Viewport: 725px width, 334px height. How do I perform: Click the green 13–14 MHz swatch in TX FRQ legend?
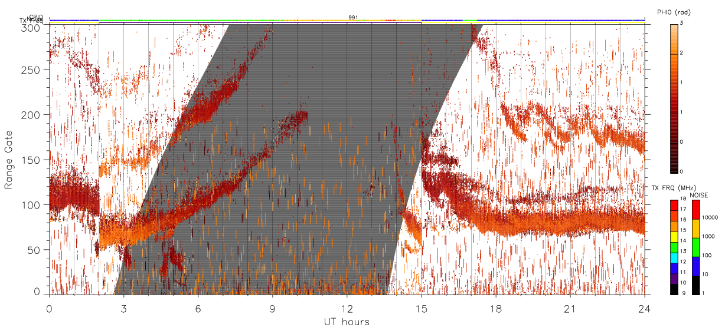click(x=674, y=247)
